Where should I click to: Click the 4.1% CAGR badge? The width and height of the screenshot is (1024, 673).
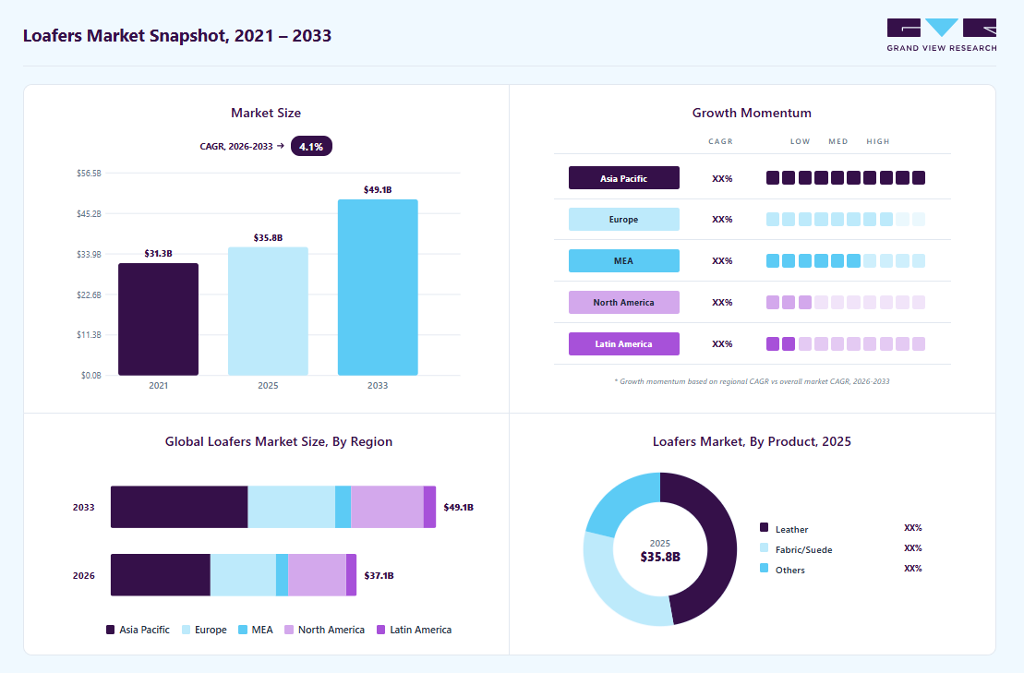[311, 146]
